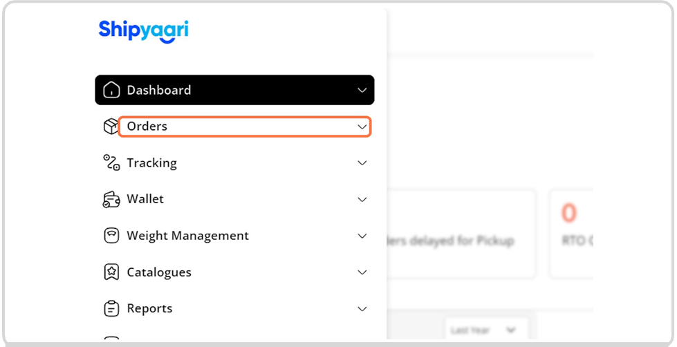Open the Wallet menu label
Screen dimensions: 677x347
click(145, 199)
